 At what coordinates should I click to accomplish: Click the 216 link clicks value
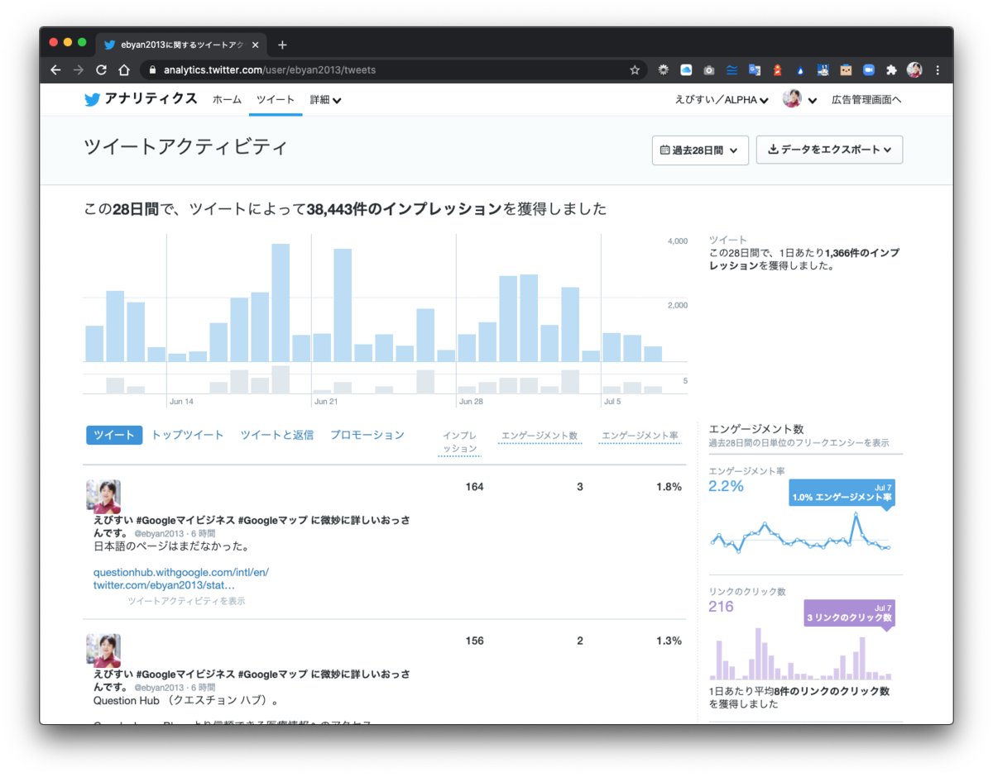[722, 607]
